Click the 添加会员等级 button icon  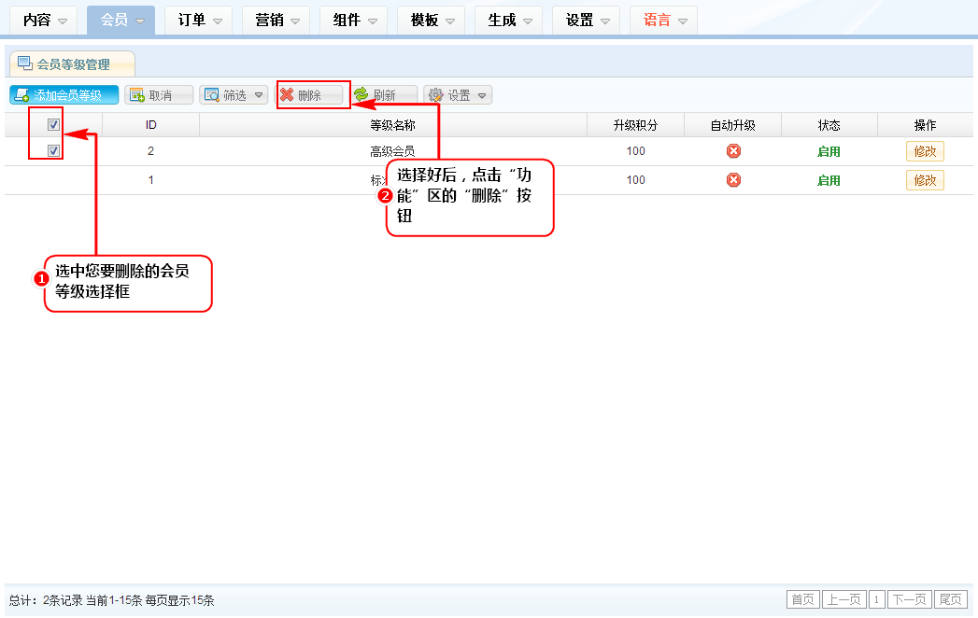tap(21, 95)
